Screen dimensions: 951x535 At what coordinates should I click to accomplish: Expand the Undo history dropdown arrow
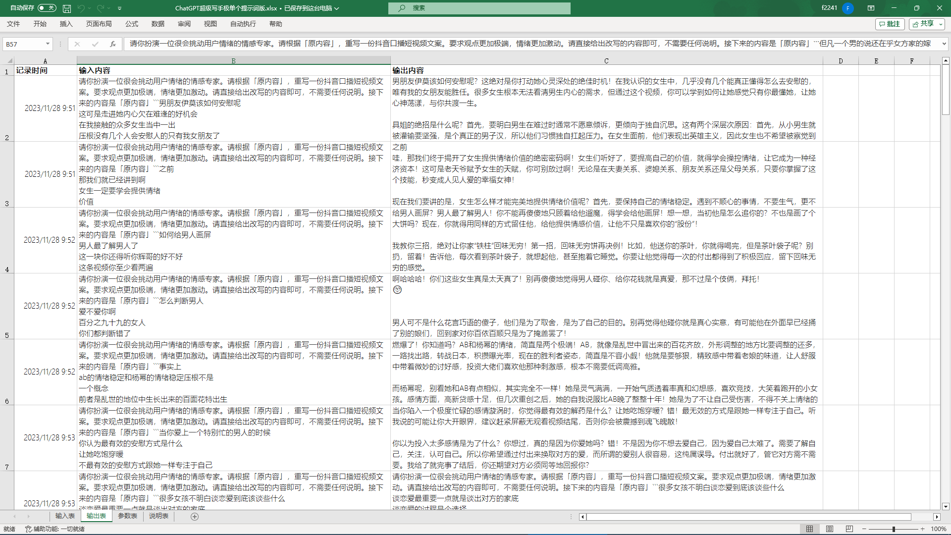tap(89, 8)
